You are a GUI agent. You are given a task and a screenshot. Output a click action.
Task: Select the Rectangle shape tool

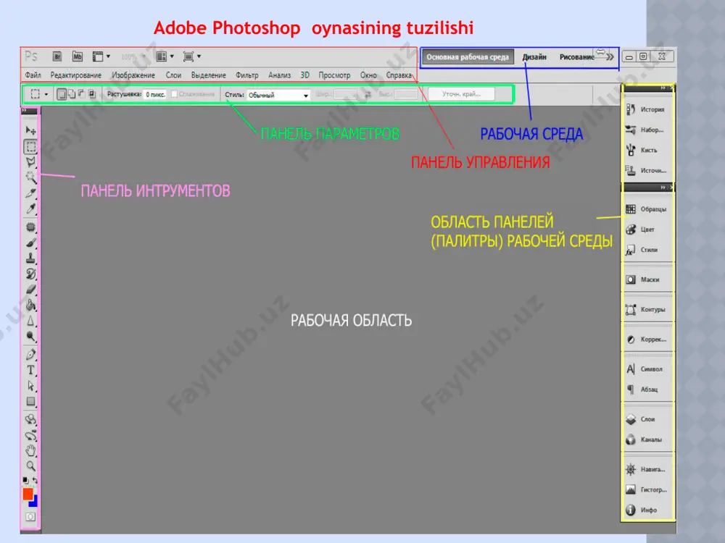click(30, 401)
